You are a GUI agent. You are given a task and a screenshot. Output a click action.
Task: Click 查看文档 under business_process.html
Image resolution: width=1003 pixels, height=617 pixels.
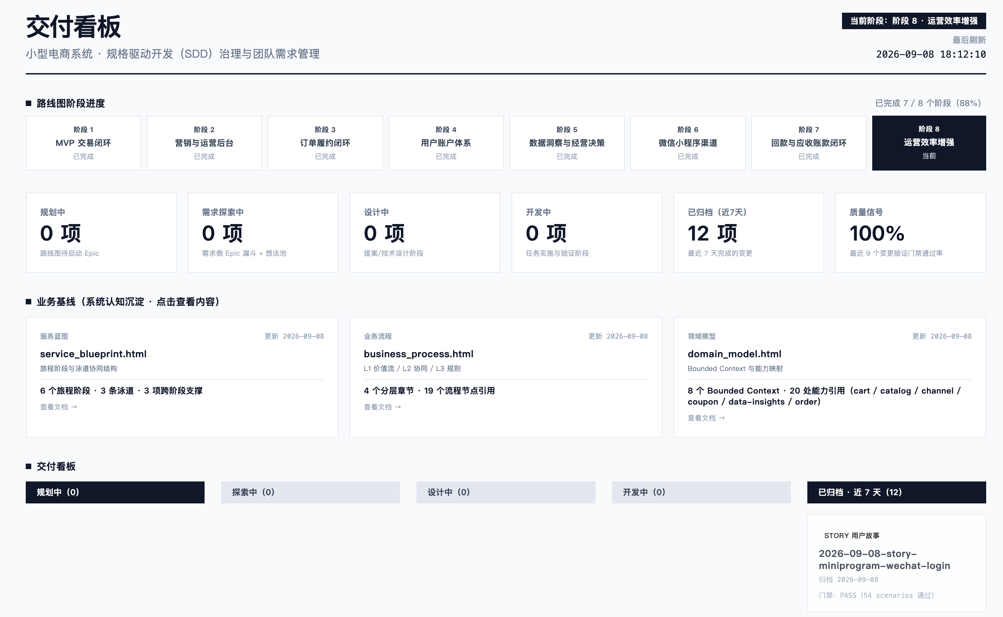click(x=382, y=407)
